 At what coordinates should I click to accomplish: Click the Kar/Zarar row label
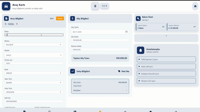[x=77, y=90]
